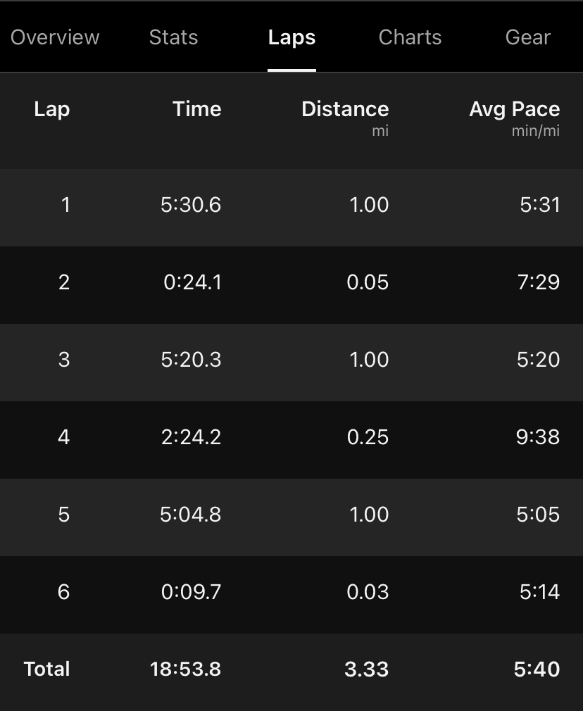
Task: Go to the Gear tab
Action: [528, 37]
